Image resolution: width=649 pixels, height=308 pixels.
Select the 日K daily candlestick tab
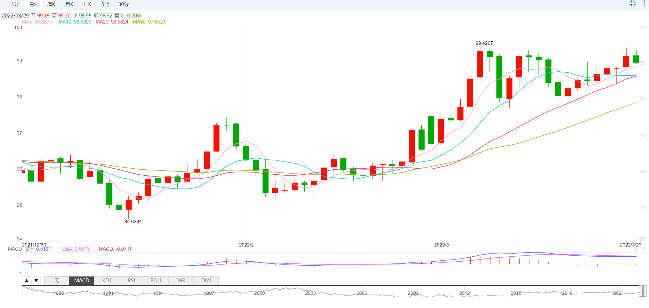click(x=33, y=5)
